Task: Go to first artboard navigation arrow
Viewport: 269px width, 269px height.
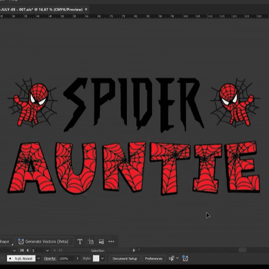Action: pyautogui.click(x=22, y=250)
